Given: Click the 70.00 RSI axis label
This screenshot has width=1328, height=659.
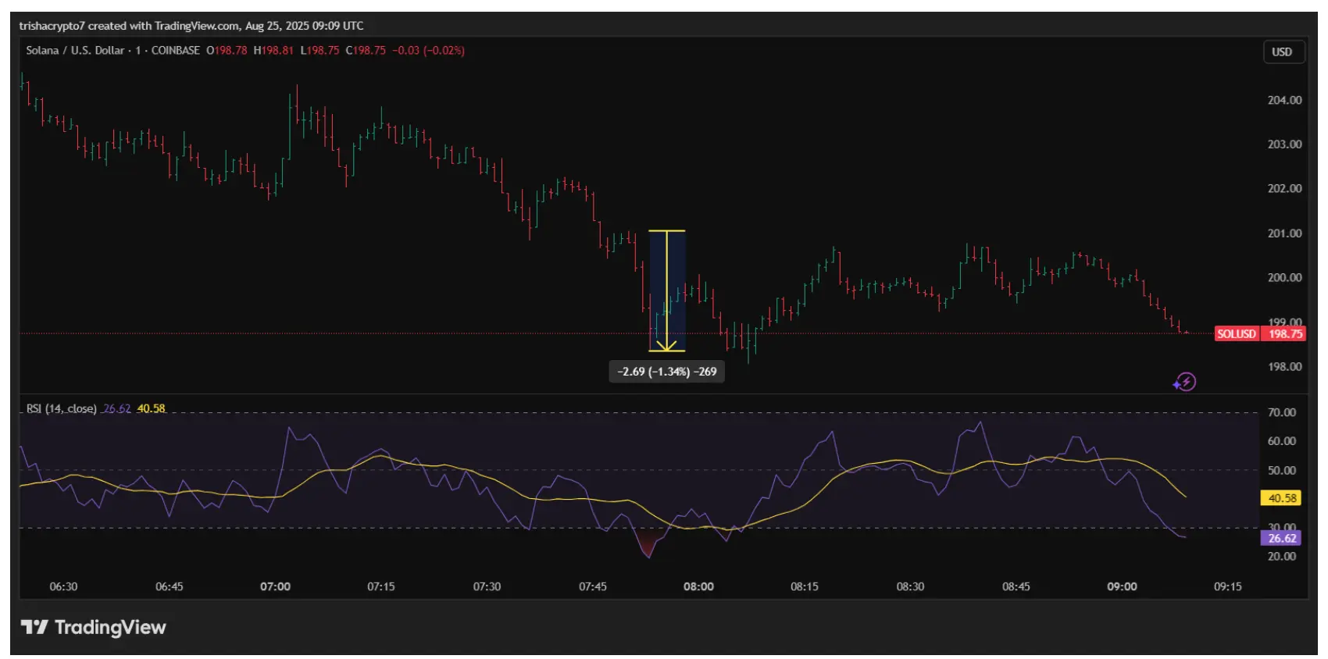Looking at the screenshot, I should coord(1281,412).
